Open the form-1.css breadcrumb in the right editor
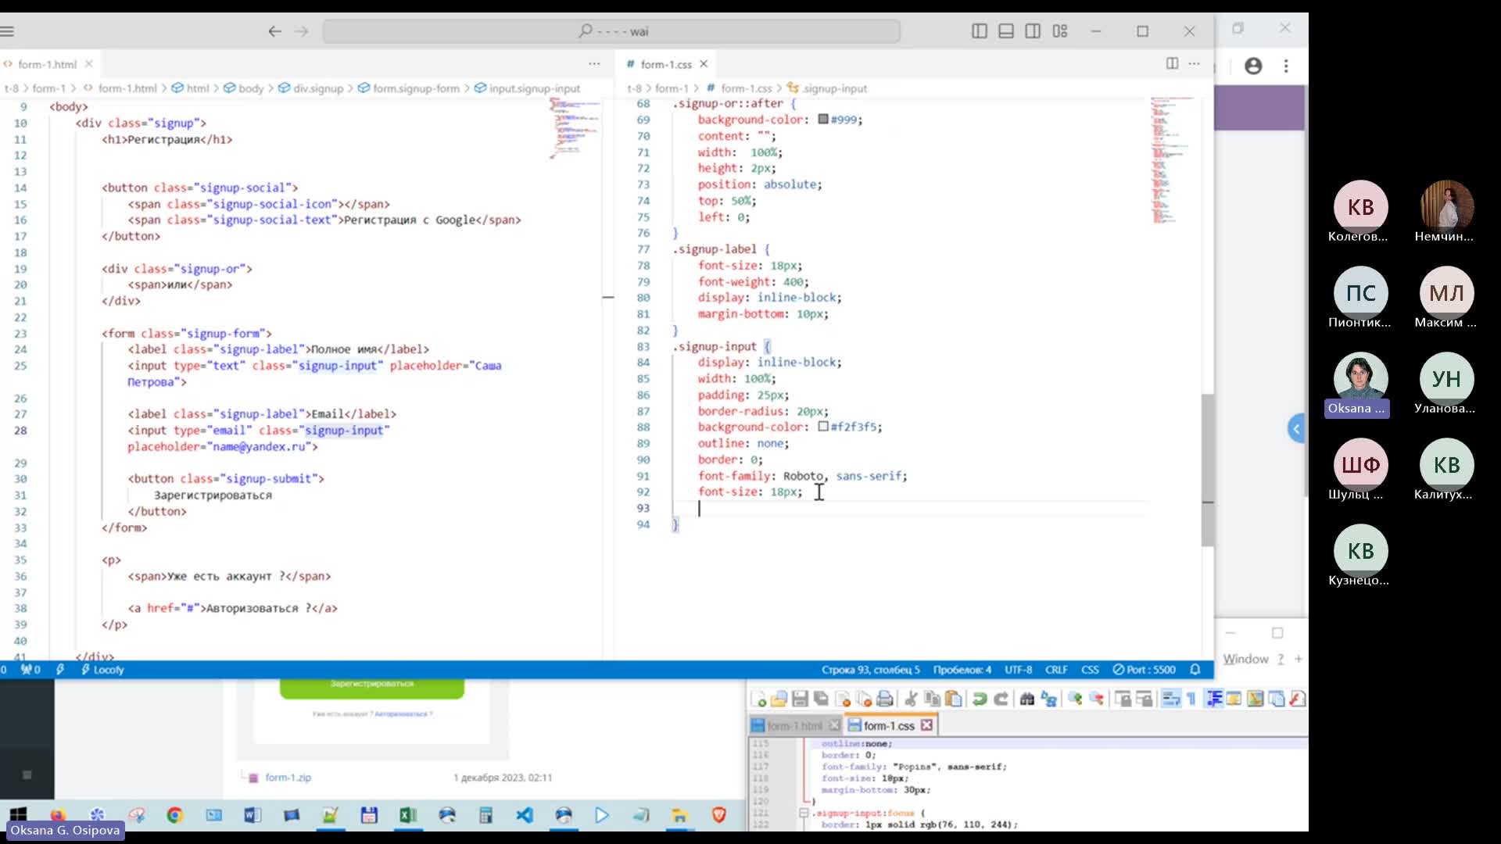The width and height of the screenshot is (1501, 844). tap(739, 88)
